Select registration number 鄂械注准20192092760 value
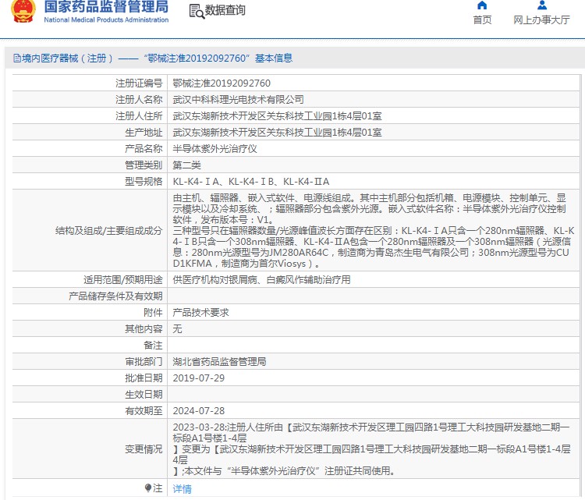This screenshot has height=500, width=585. coord(222,83)
